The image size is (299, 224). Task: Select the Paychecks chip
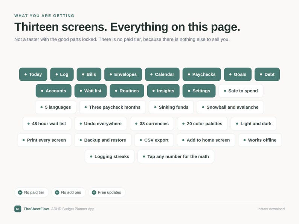coord(201,74)
